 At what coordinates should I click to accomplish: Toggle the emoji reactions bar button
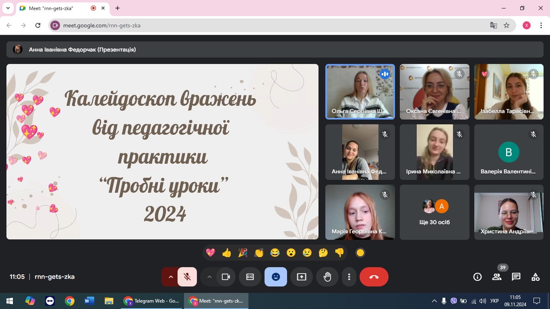click(276, 277)
